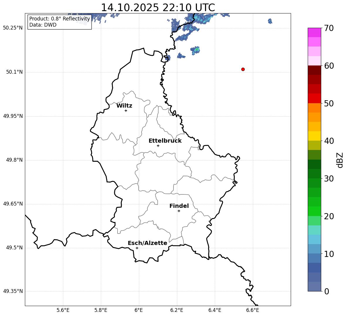
Task: Click the 5.6°E longitude label
Action: [63, 310]
